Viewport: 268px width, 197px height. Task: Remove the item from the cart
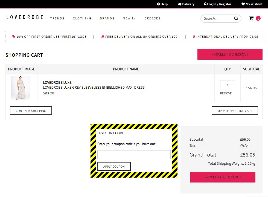pyautogui.click(x=226, y=93)
